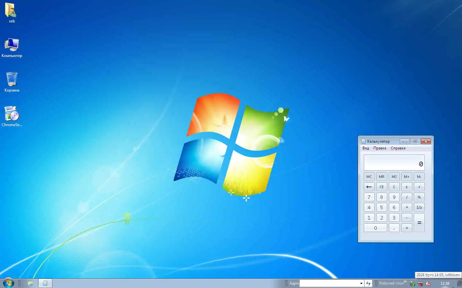
Task: Click the Рабочий стол toolbar label
Action: tap(391, 283)
